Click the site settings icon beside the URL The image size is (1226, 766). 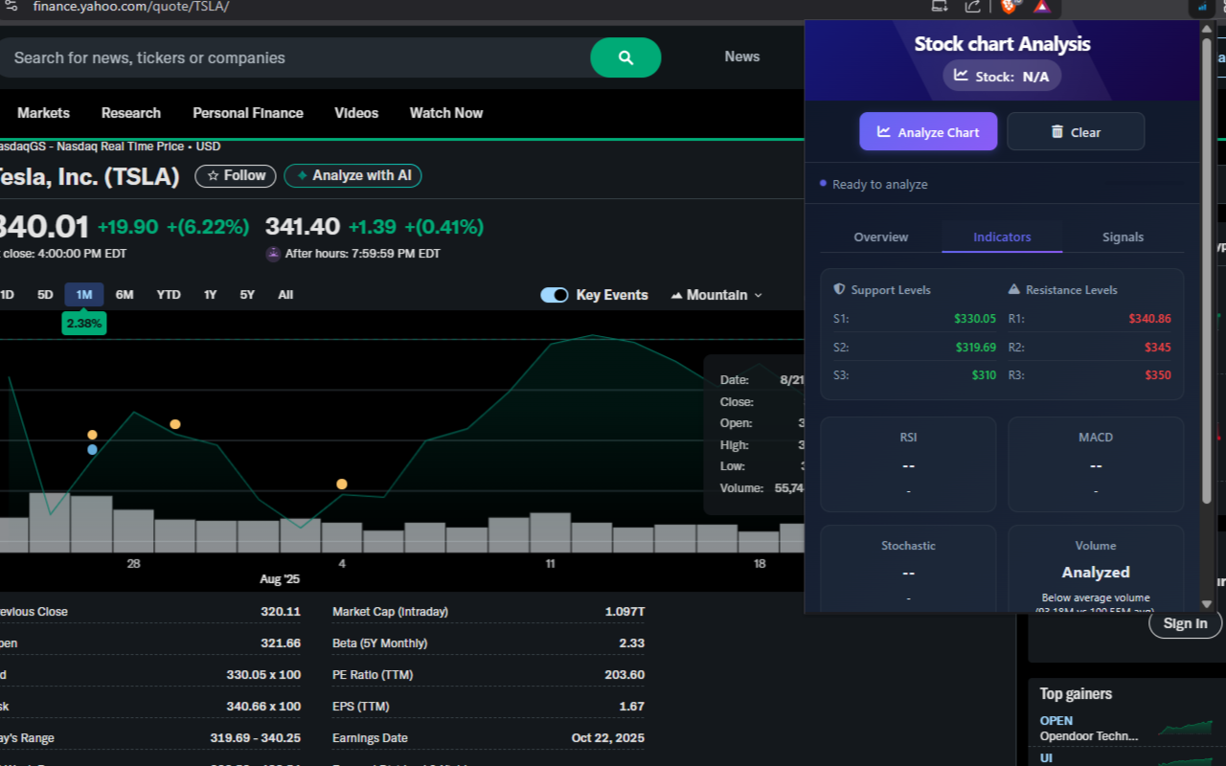tap(11, 6)
